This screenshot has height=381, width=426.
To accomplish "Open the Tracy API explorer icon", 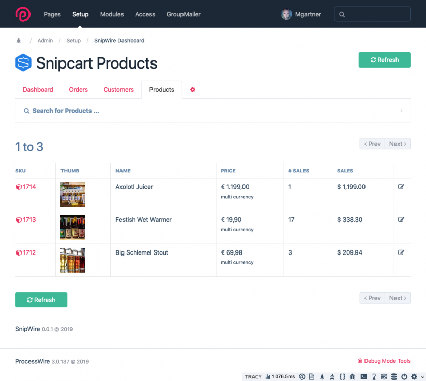I will tap(384, 376).
